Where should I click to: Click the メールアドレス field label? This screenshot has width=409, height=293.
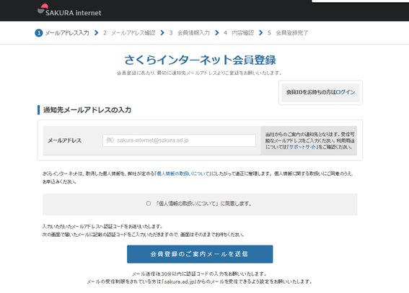pos(65,140)
